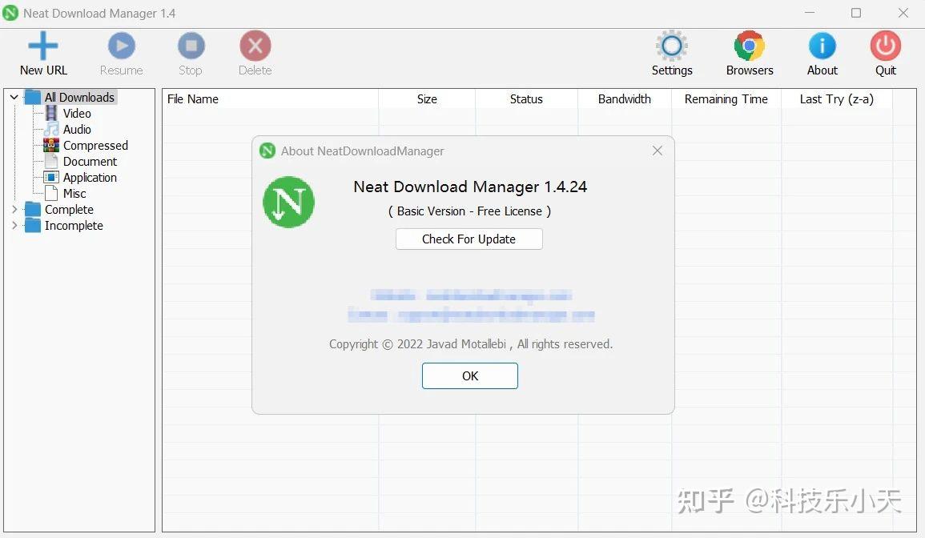Image resolution: width=925 pixels, height=538 pixels.
Task: Close the About NeatDownloadManager dialog
Action: coord(658,151)
